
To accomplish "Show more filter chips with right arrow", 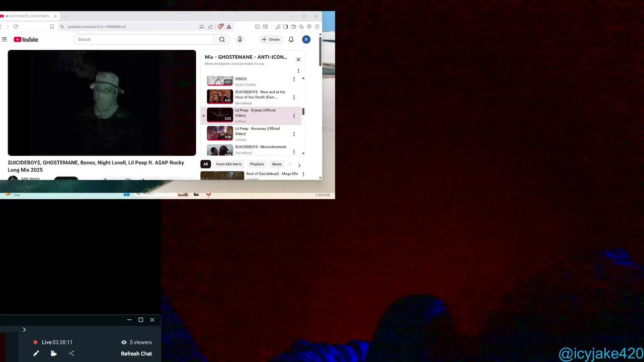I will tap(299, 165).
